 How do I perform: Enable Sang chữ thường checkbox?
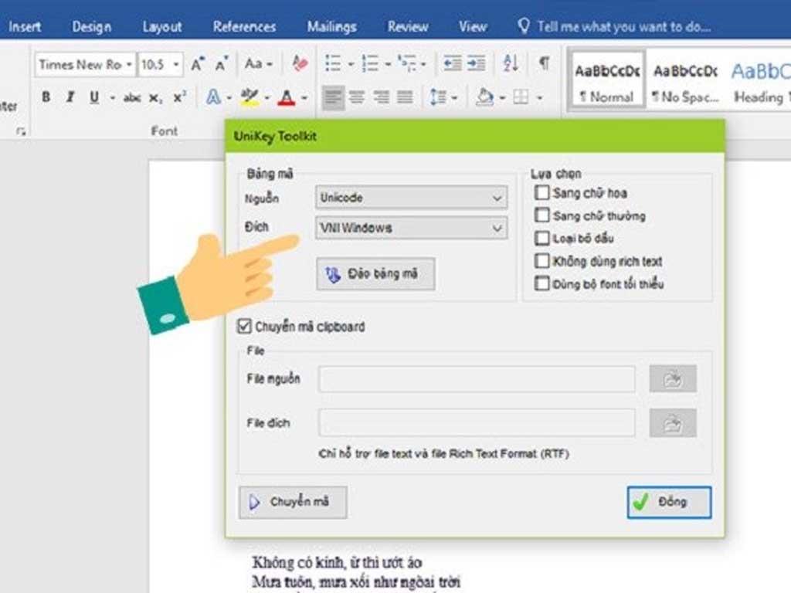pyautogui.click(x=541, y=215)
